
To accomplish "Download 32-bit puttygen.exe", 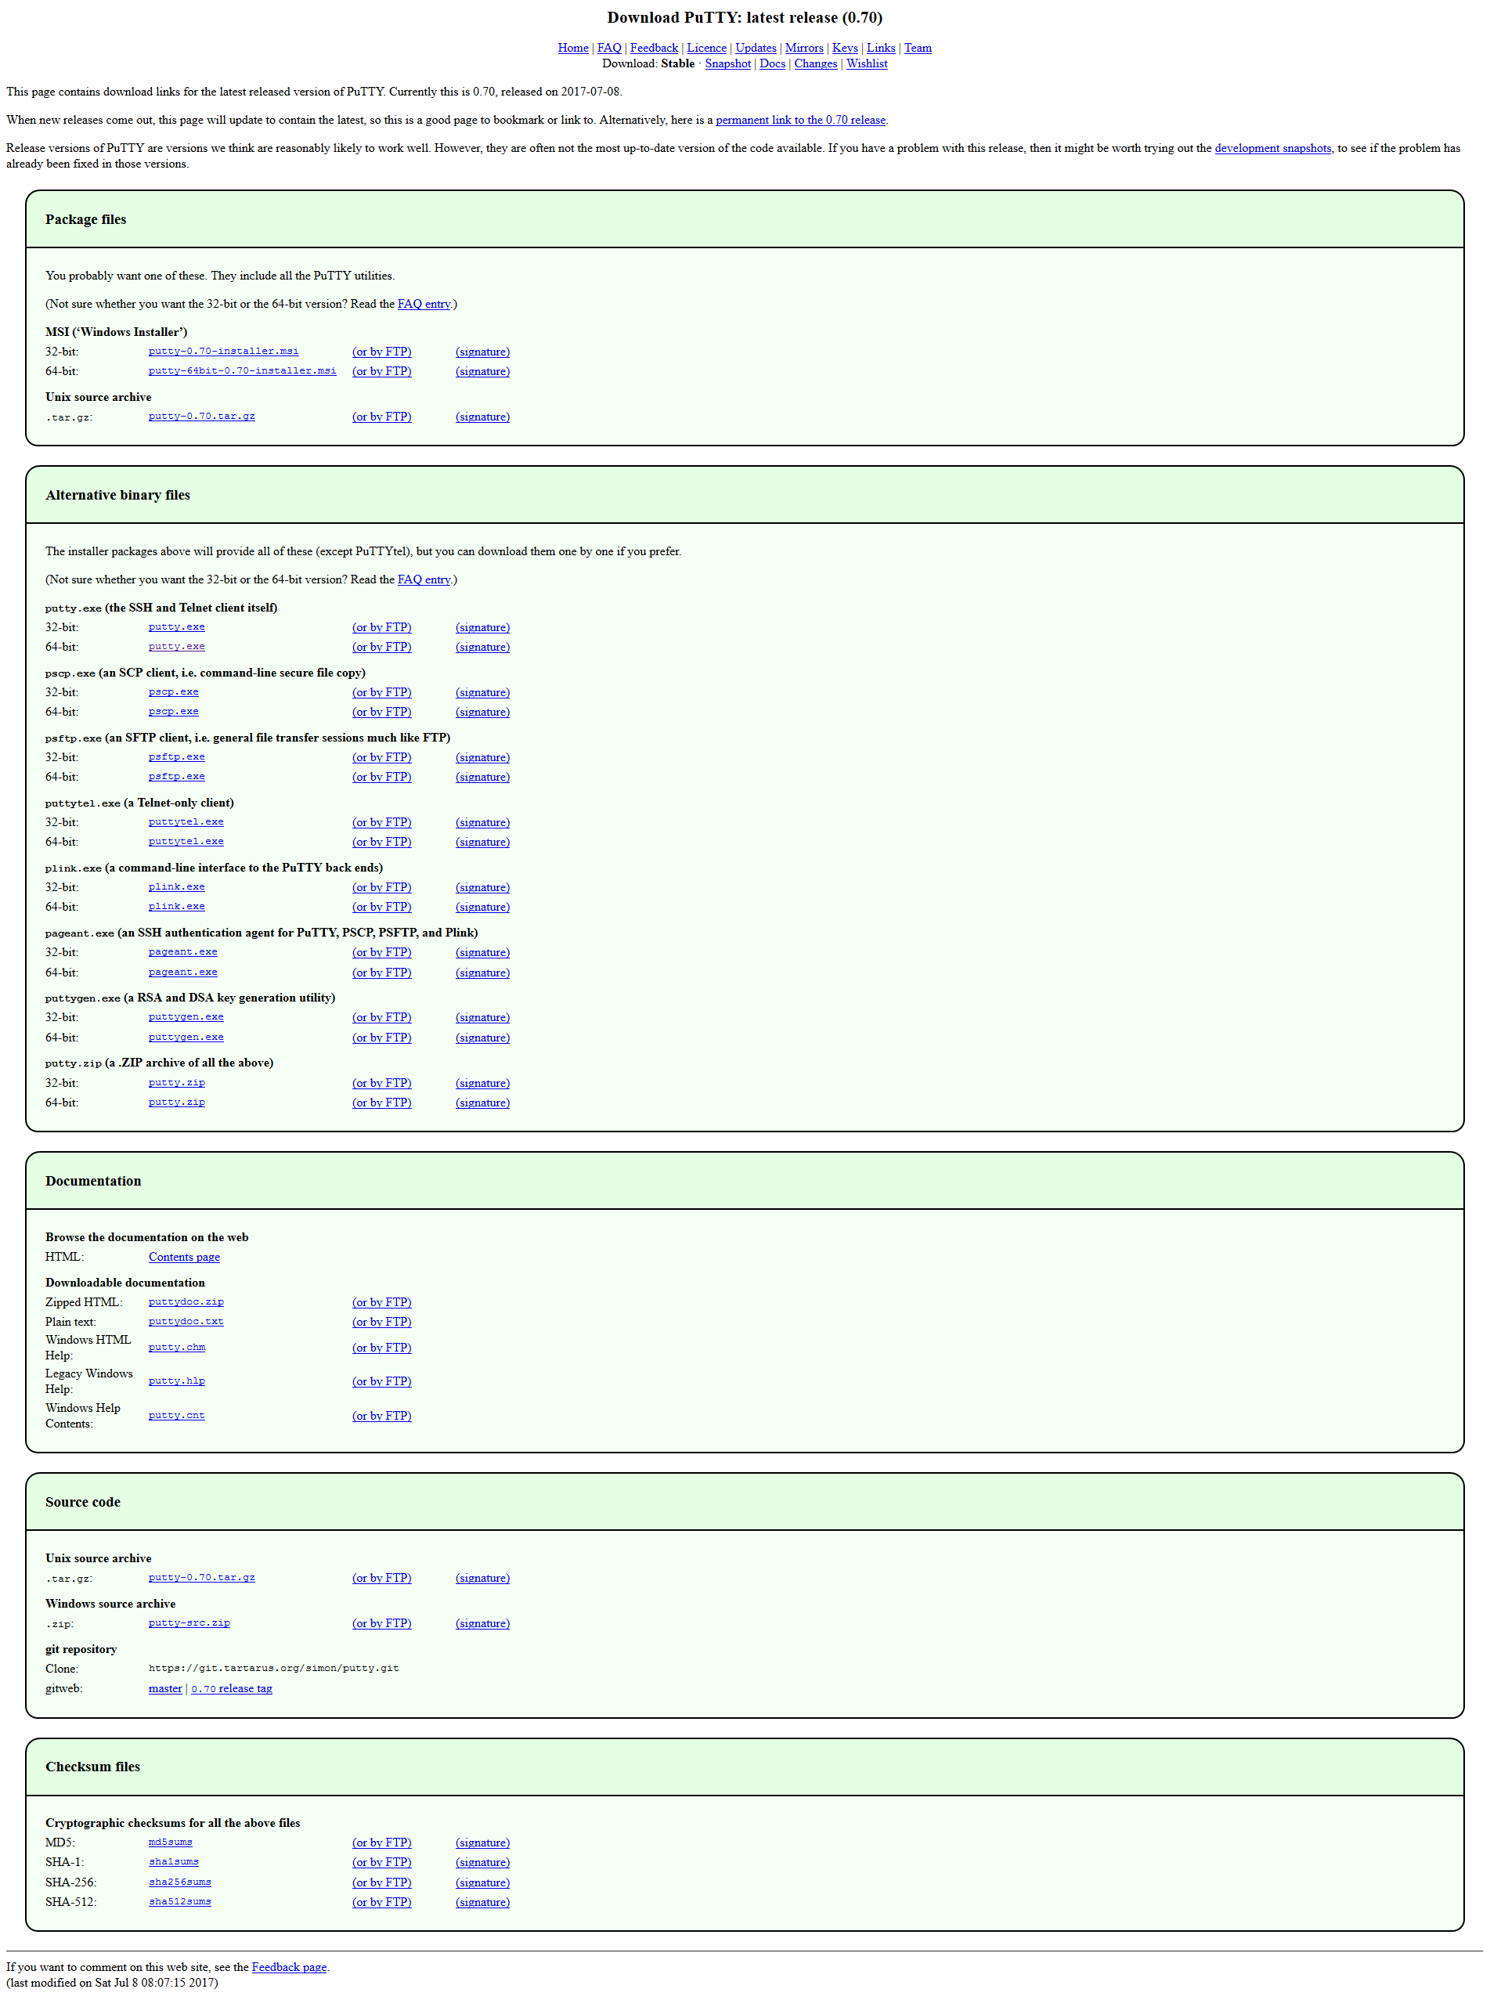I will click(x=186, y=1017).
